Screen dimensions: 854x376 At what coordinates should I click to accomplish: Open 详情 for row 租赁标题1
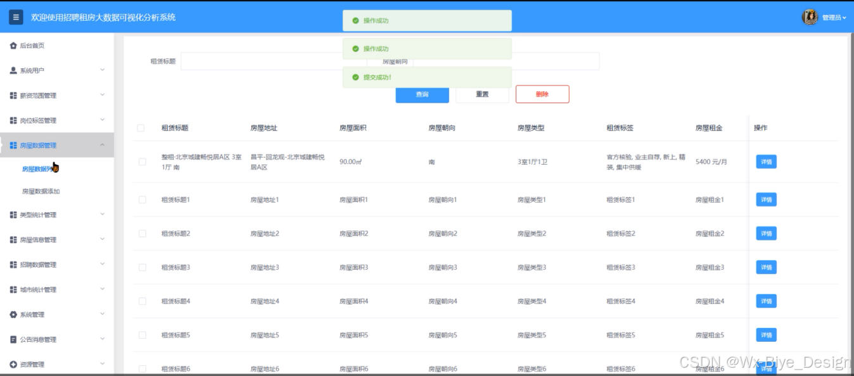click(766, 199)
